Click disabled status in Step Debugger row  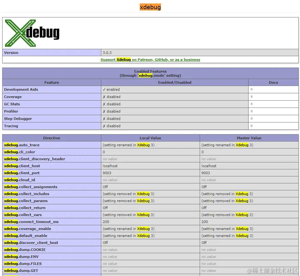pyautogui.click(x=111, y=119)
